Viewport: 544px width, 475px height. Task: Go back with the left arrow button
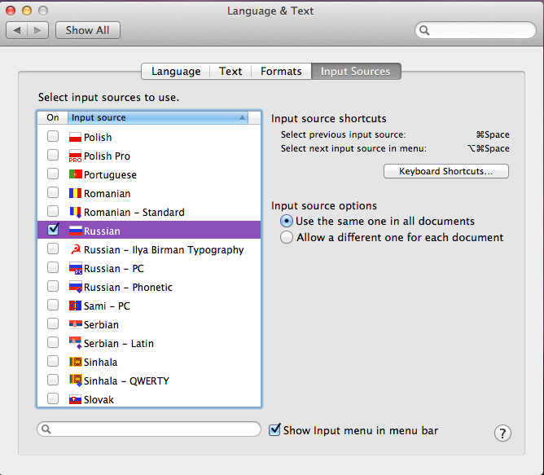point(17,30)
